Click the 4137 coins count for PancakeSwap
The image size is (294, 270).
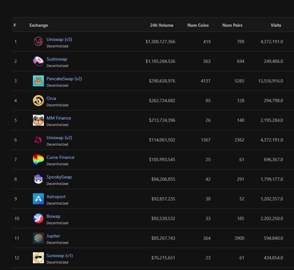click(x=206, y=81)
